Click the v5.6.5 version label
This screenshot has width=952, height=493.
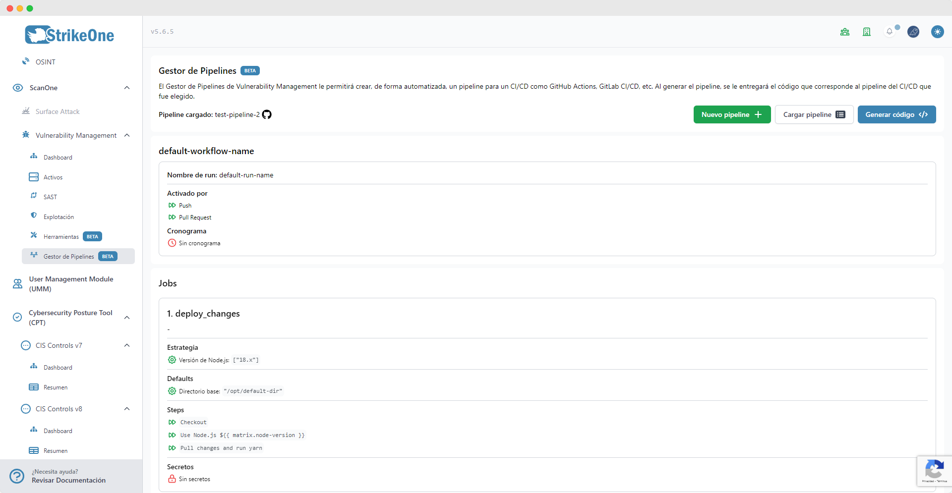162,32
